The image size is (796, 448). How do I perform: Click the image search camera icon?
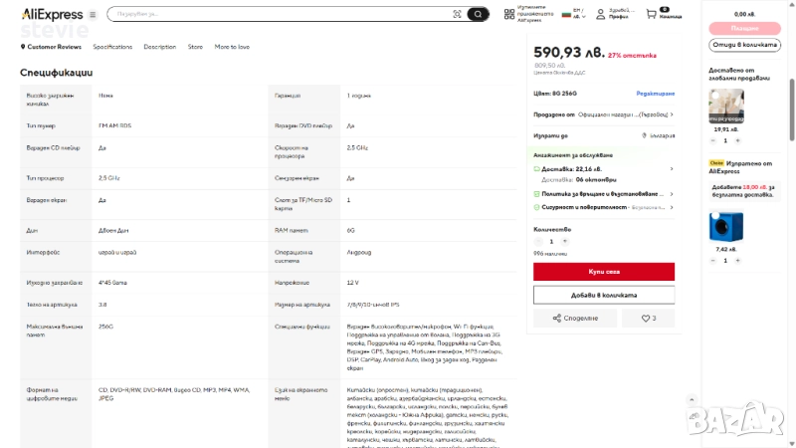click(x=457, y=14)
